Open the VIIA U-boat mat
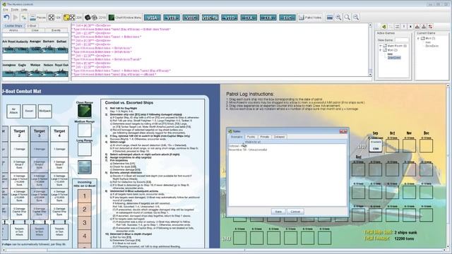The image size is (452, 254). 153,18
